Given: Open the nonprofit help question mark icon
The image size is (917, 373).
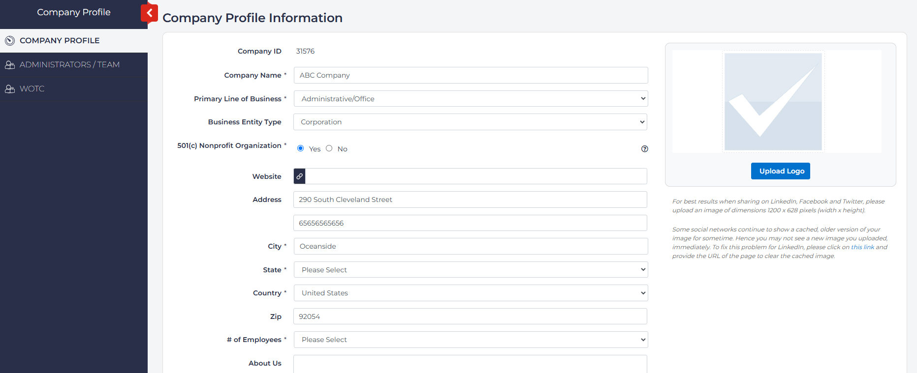Looking at the screenshot, I should [x=644, y=149].
